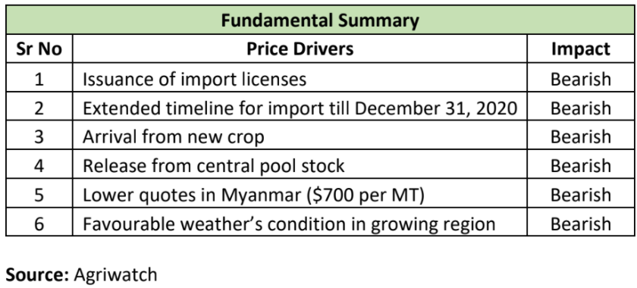Click the Fundamental Summary table title
Viewport: 637px width, 288px height.
(x=320, y=20)
